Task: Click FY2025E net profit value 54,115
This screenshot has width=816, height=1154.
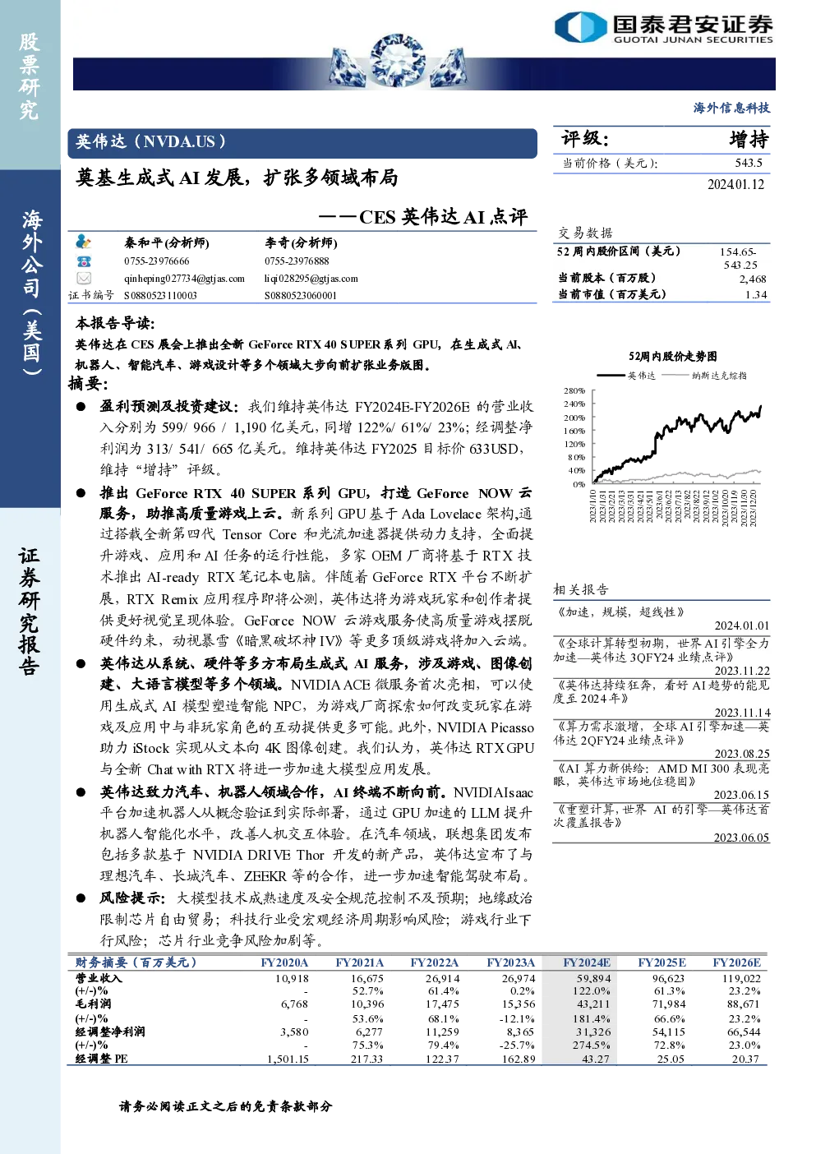Action: coord(669,1032)
